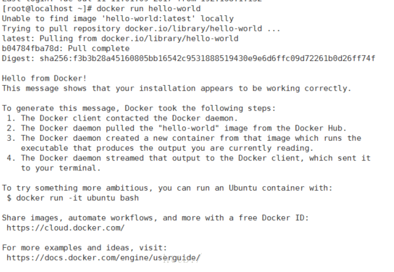The height and width of the screenshot is (272, 394).
Task: Click the 'Unable to find image' message
Action: pos(118,19)
